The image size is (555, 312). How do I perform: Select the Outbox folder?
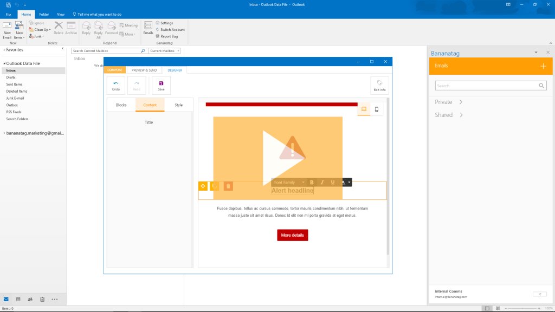click(12, 105)
